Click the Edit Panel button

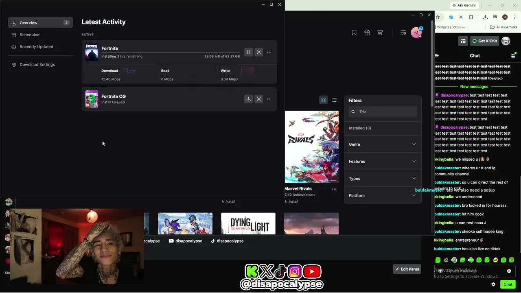(407, 269)
